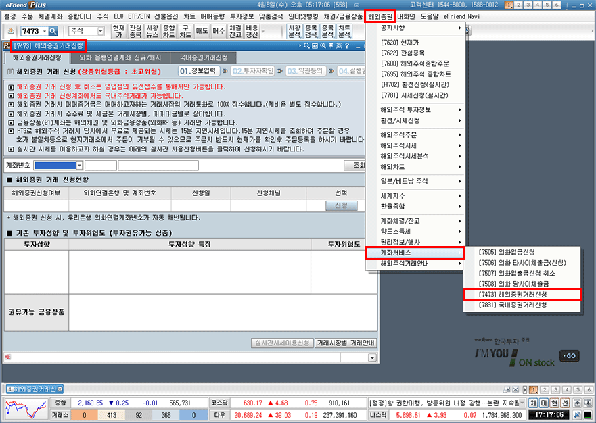This screenshot has width=596, height=423.
Task: Open the 선물옵션 menu in menu bar
Action: 166,16
